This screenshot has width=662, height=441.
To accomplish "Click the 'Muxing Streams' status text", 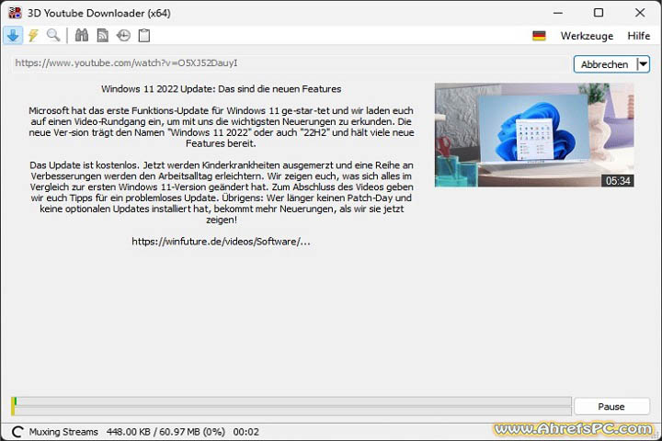I will [x=63, y=432].
